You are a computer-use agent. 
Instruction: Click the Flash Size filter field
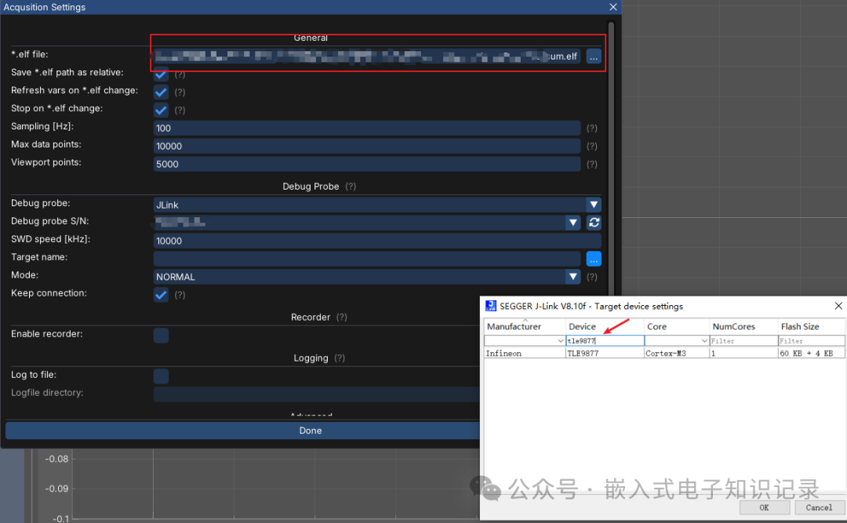pyautogui.click(x=812, y=341)
